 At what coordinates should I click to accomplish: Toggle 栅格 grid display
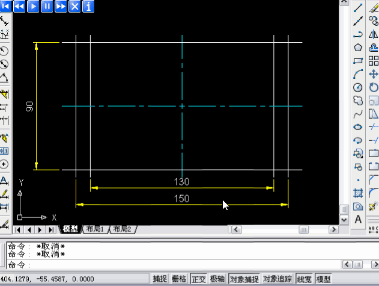179,279
